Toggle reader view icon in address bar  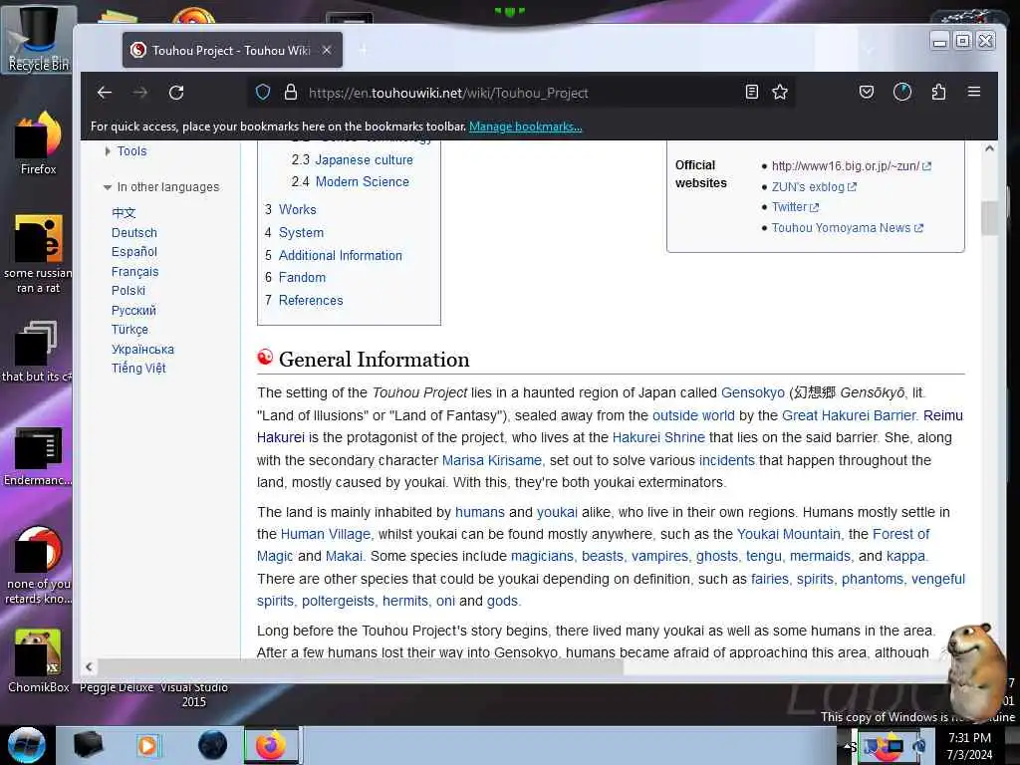coord(751,93)
